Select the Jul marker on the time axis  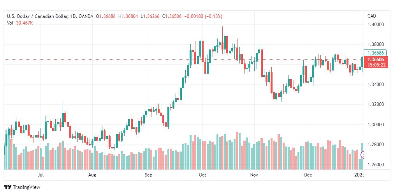coord(40,175)
